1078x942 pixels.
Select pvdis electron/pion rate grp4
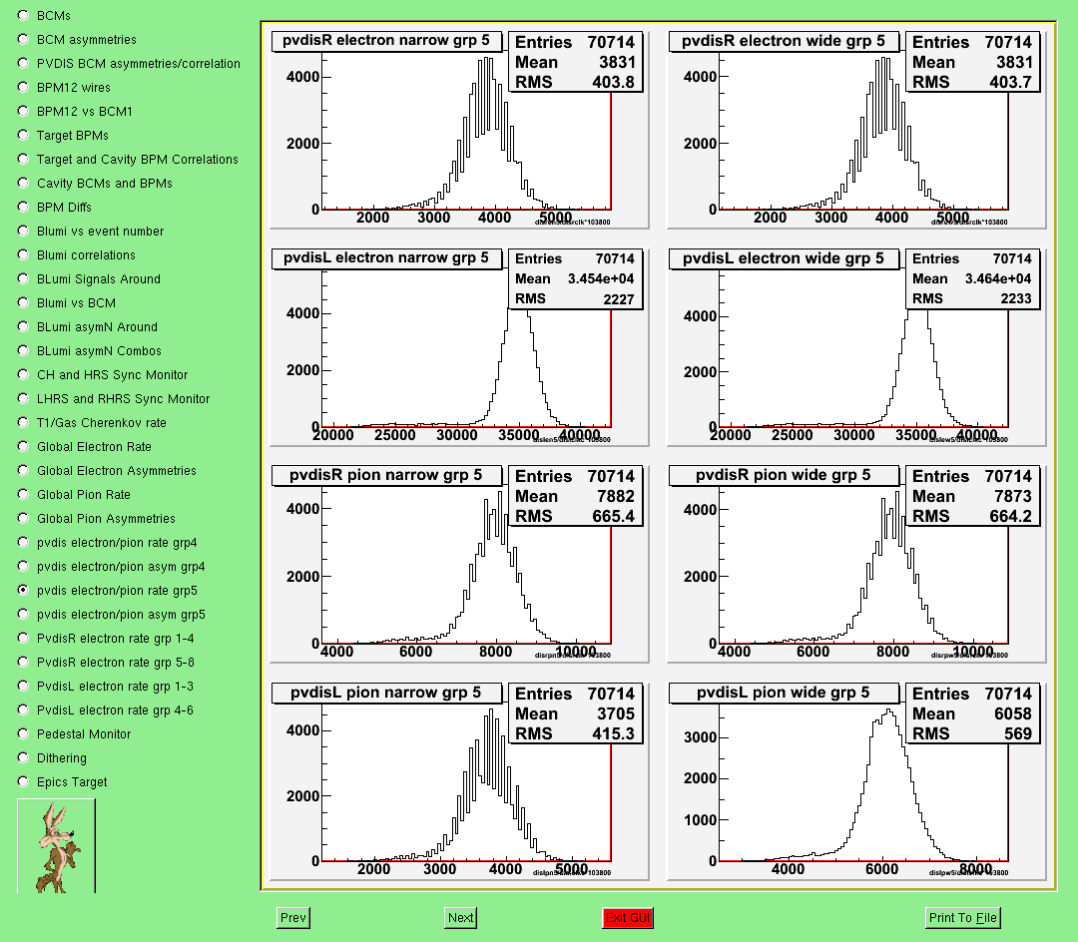[23, 542]
